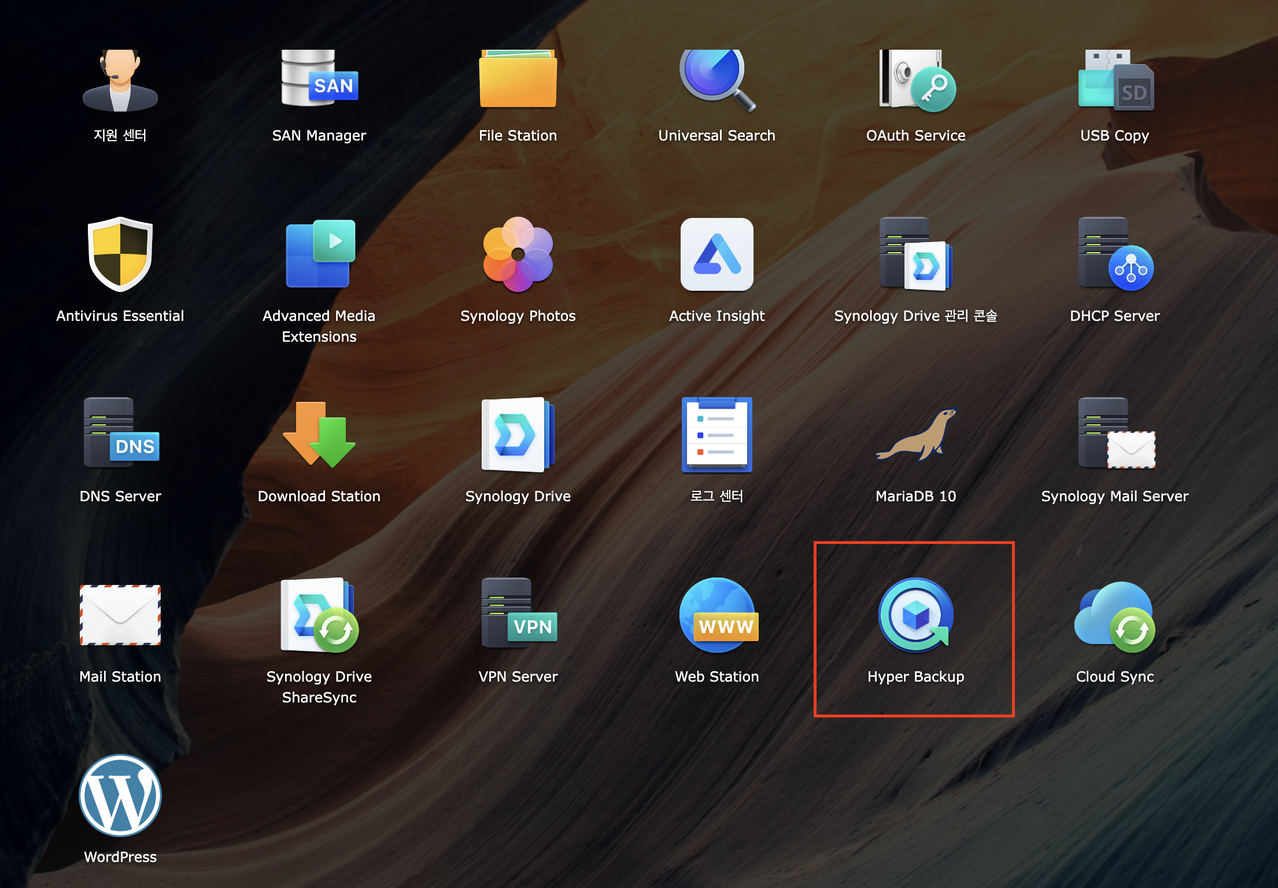Image resolution: width=1278 pixels, height=888 pixels.
Task: Launch SAN Manager
Action: pos(319,80)
